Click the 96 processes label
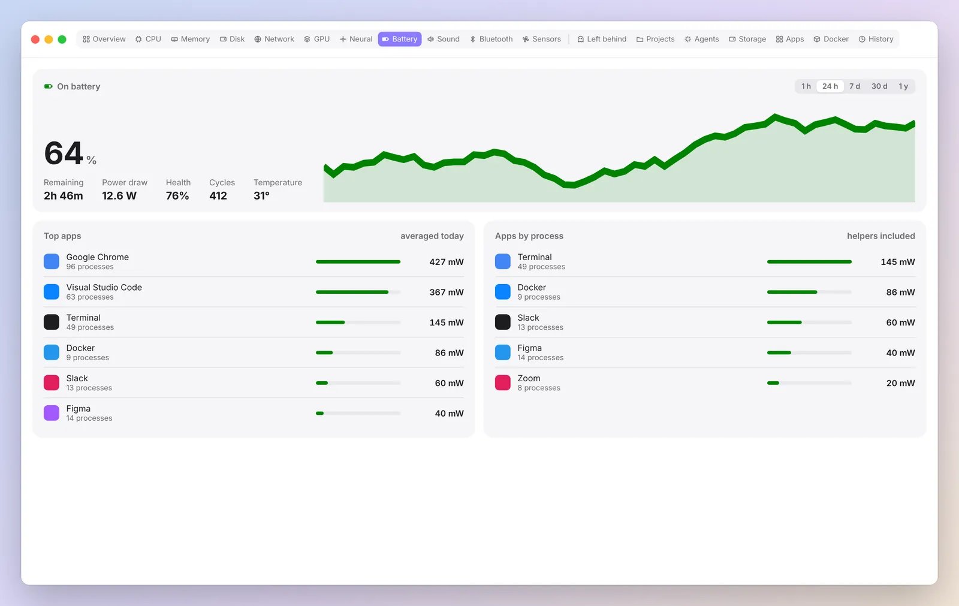Screen dimensions: 959x606 tap(90, 267)
